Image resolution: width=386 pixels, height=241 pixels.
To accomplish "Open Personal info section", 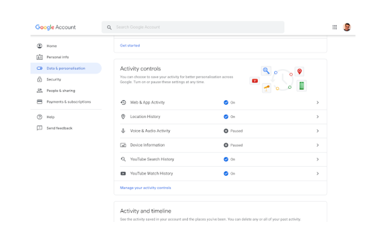I will [66, 57].
